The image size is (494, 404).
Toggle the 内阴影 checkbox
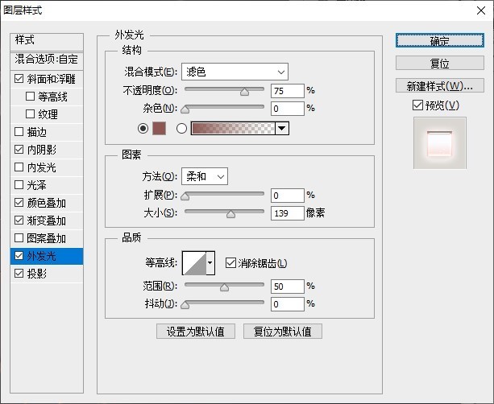19,150
